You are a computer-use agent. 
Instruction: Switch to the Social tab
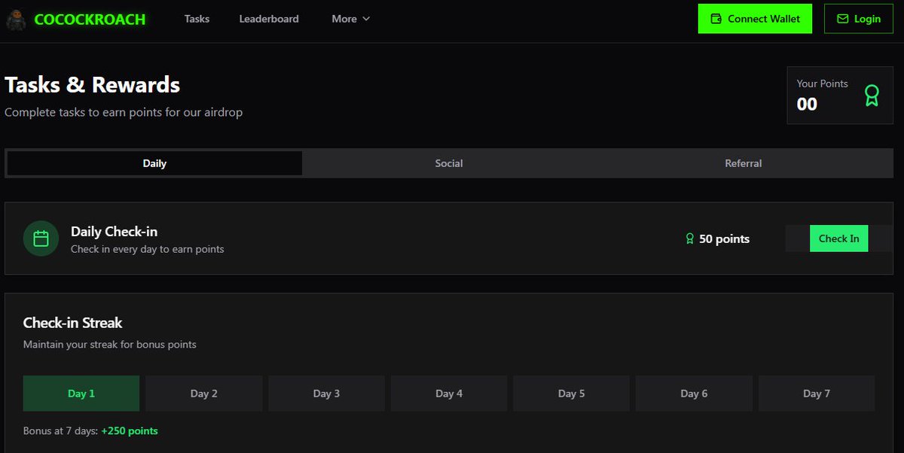449,163
